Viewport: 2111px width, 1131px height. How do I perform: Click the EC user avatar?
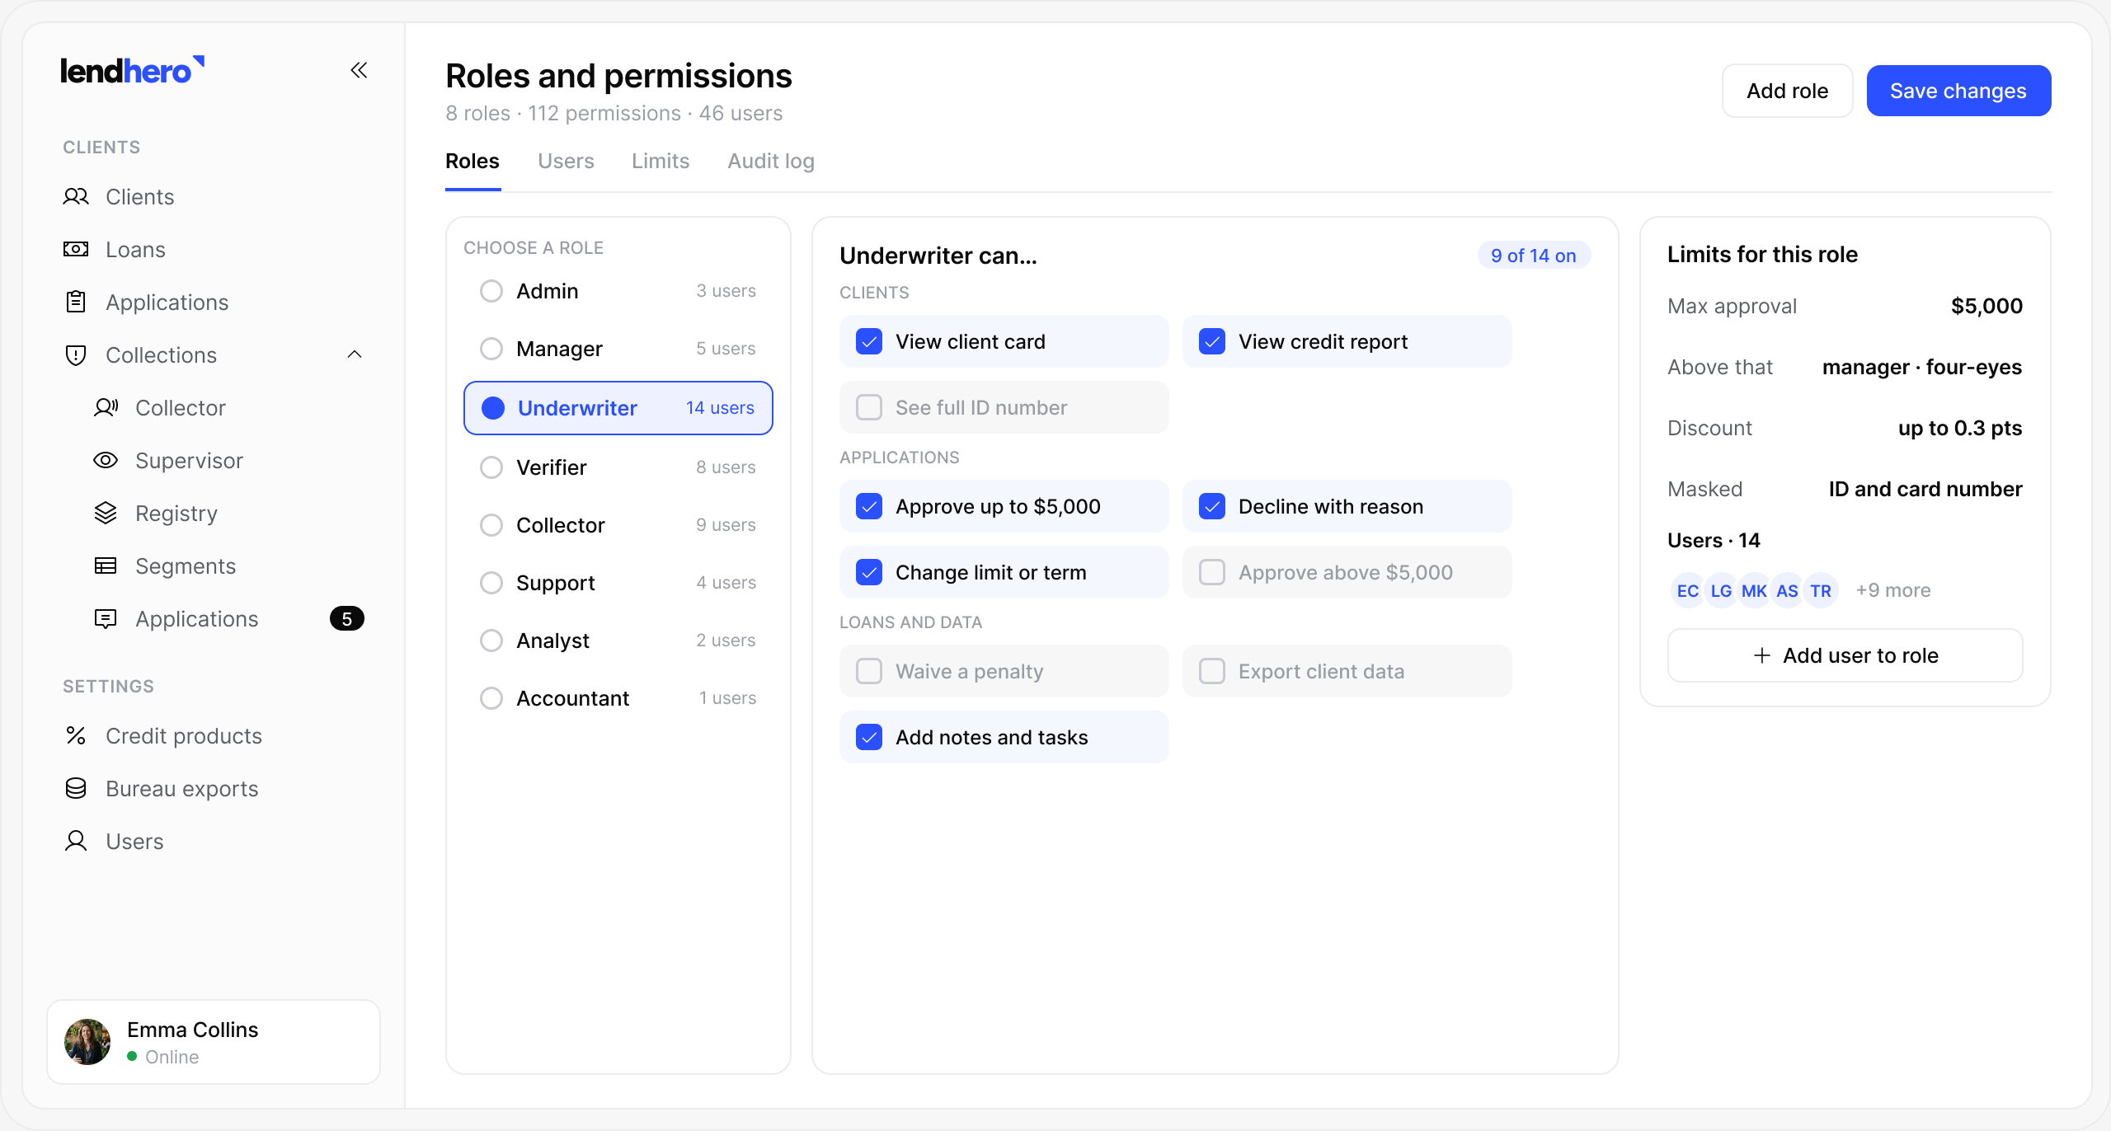click(x=1687, y=590)
